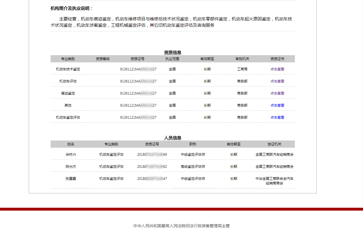
Task: Click the 姓名 header in personnel table
Action: [x=71, y=144]
